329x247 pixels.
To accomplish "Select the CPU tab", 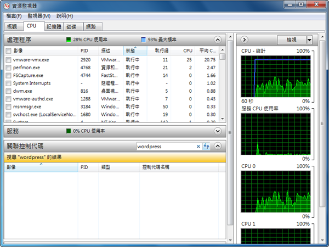I will click(33, 26).
